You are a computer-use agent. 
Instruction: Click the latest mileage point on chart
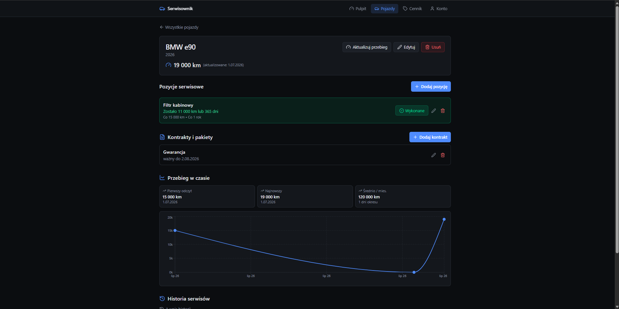coord(444,219)
